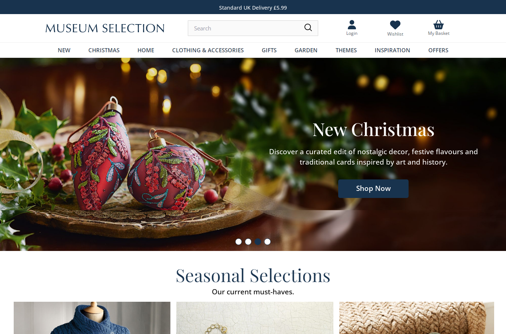Select the fourth carousel slide dot

[267, 242]
